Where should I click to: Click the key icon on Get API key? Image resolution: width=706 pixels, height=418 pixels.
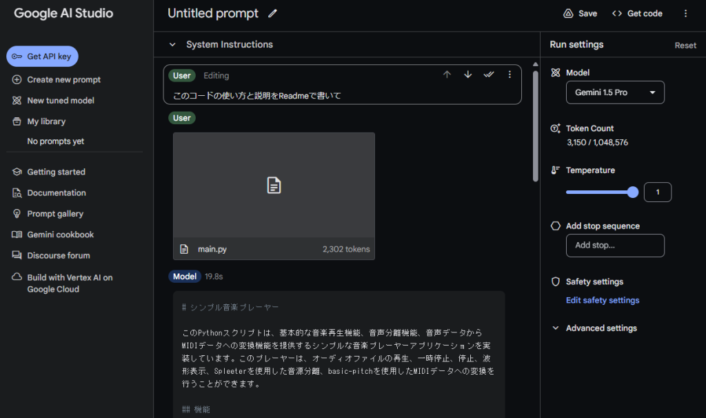[17, 57]
